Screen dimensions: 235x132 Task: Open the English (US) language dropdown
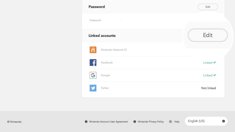coord(206,121)
